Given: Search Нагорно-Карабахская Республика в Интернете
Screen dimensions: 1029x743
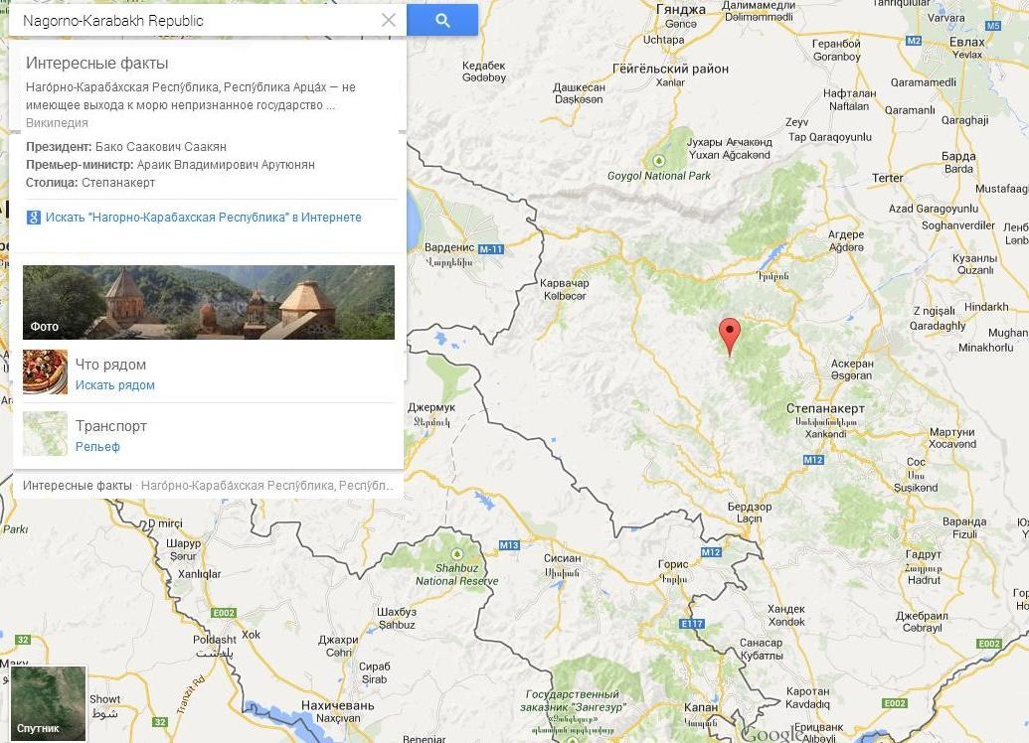Looking at the screenshot, I should (203, 218).
